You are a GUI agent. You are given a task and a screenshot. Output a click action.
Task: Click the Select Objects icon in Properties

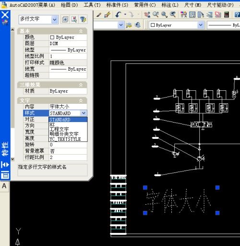click(x=74, y=19)
